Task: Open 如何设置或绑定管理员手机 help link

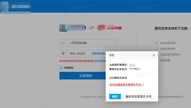Action: [127, 85]
